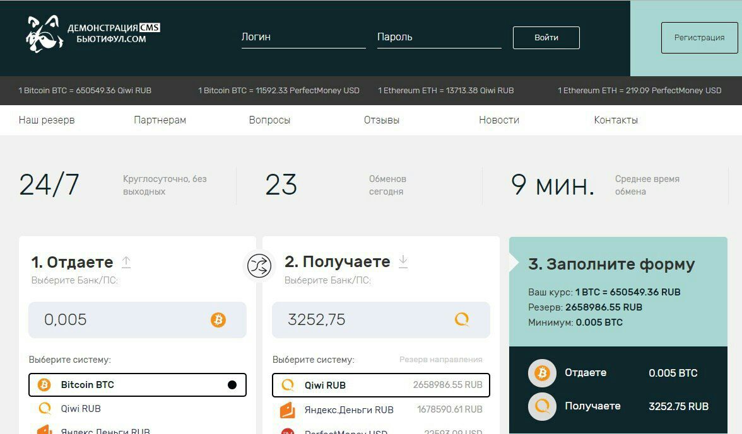Click the Пароль input field

(x=439, y=37)
